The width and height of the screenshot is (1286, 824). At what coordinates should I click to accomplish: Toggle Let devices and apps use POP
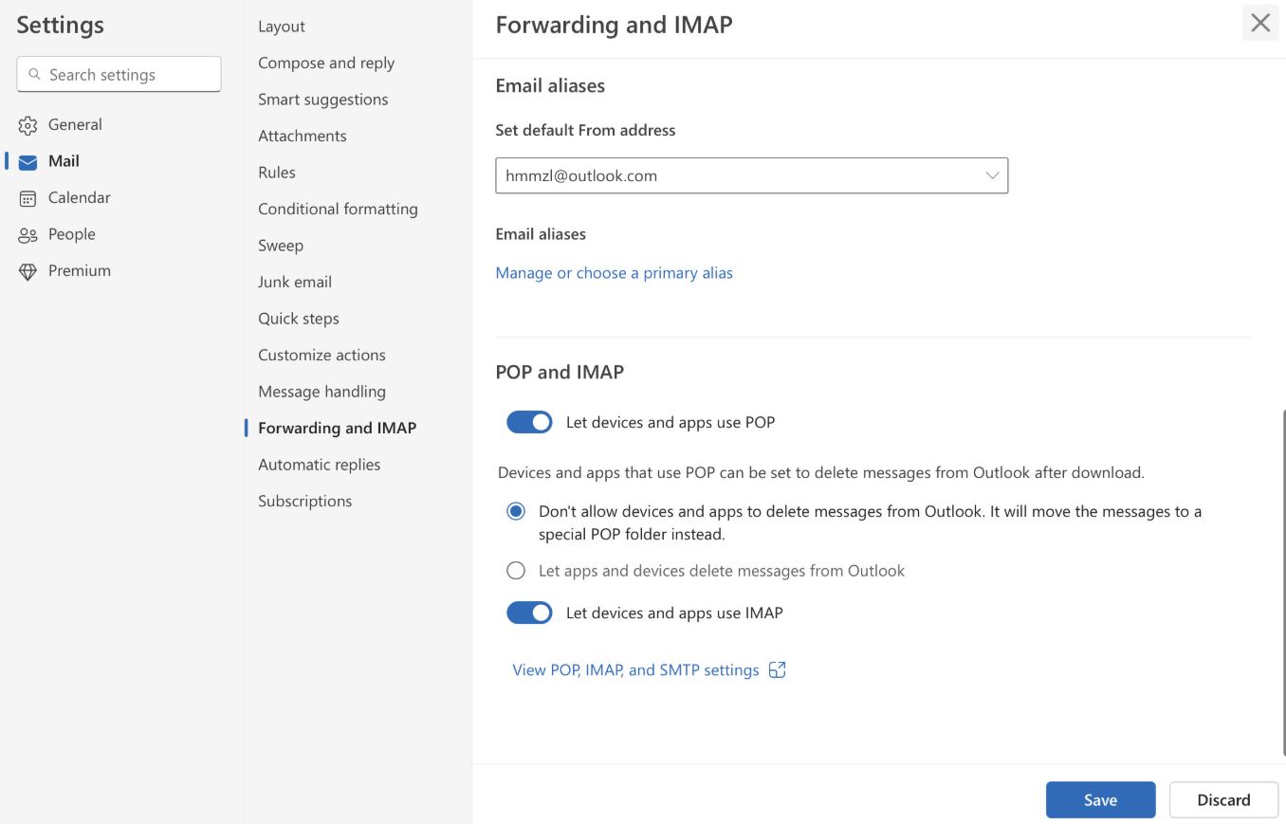pyautogui.click(x=529, y=422)
